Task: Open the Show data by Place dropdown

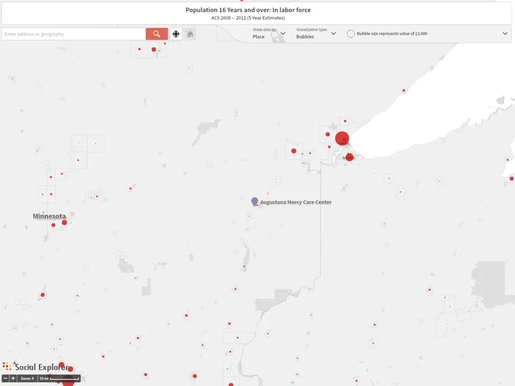Action: click(269, 34)
